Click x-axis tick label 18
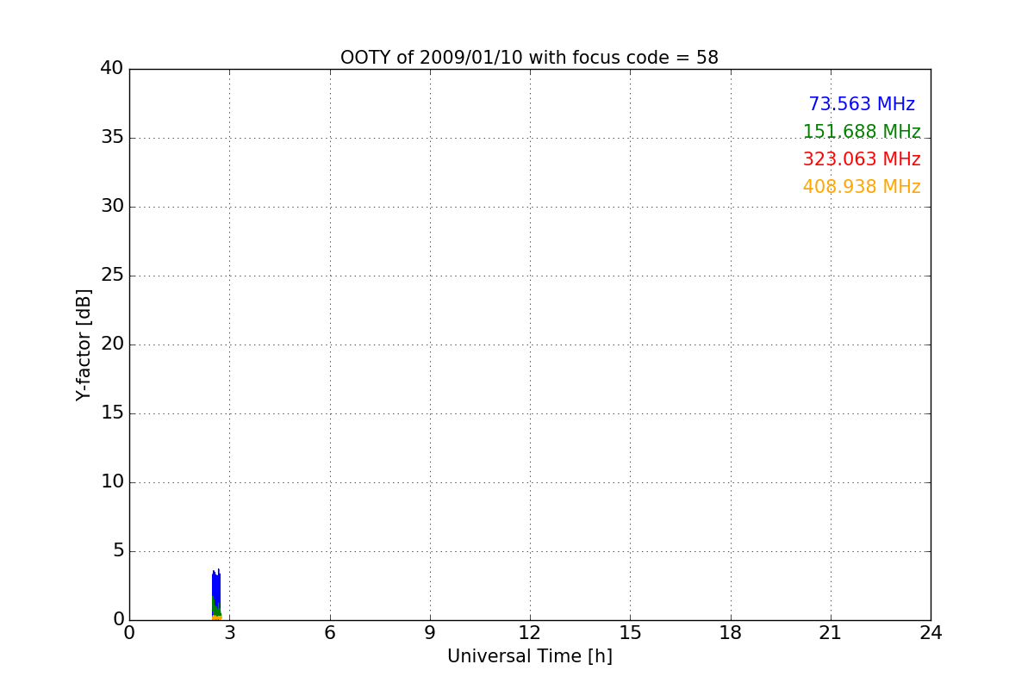 [731, 633]
